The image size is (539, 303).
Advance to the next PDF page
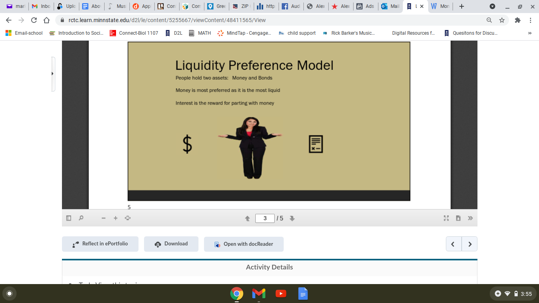coord(292,218)
